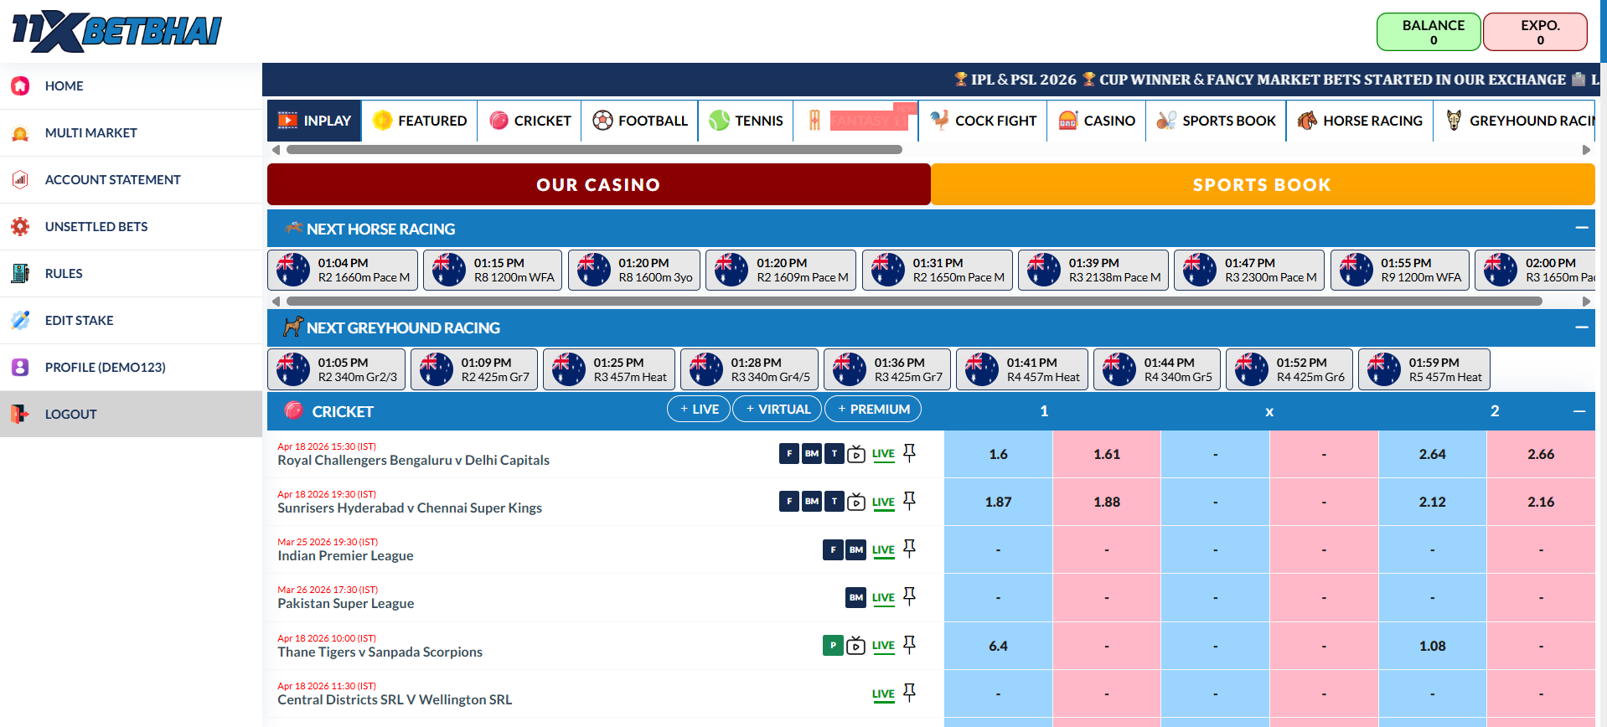The image size is (1607, 727).
Task: Open the COCK FIGHT tab
Action: [984, 121]
